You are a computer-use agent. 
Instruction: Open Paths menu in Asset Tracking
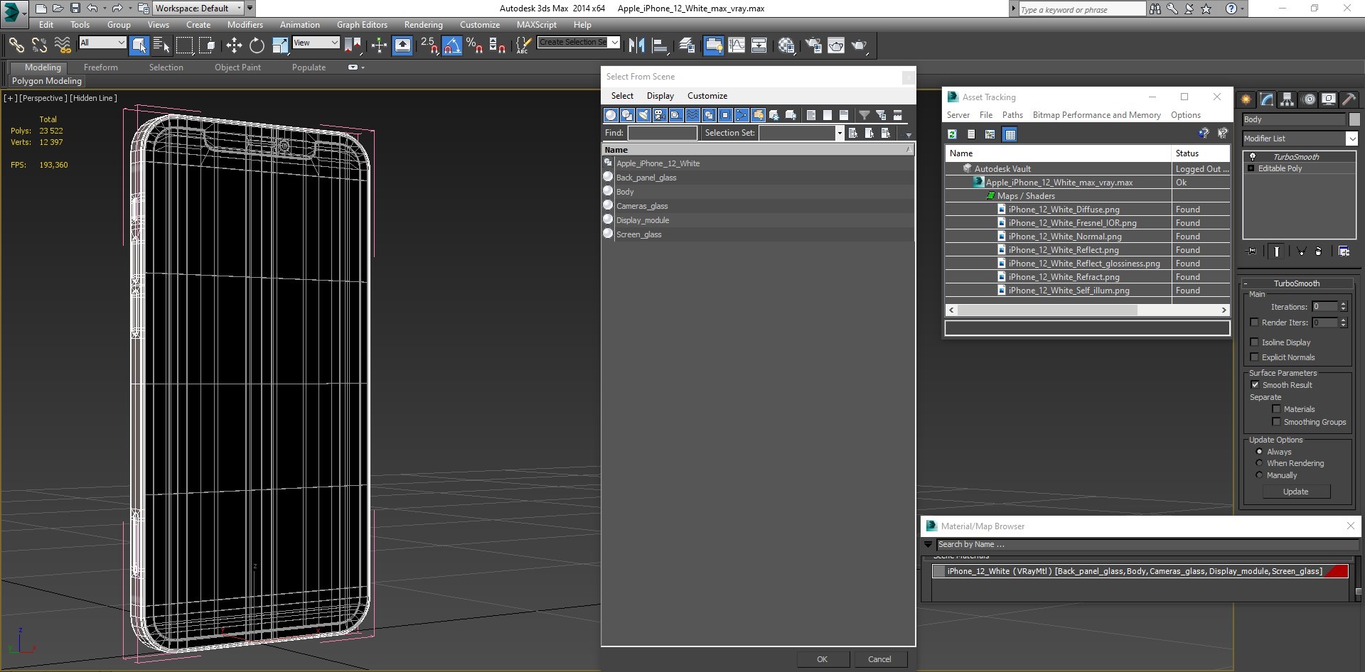point(1012,115)
